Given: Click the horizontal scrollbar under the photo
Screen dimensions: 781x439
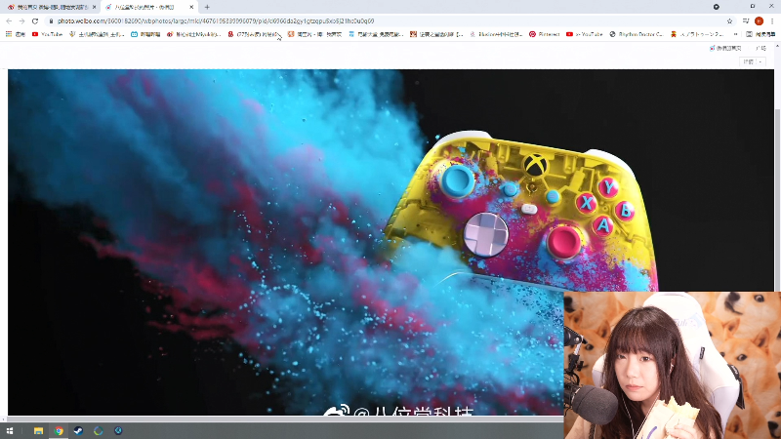Looking at the screenshot, I should 284,419.
